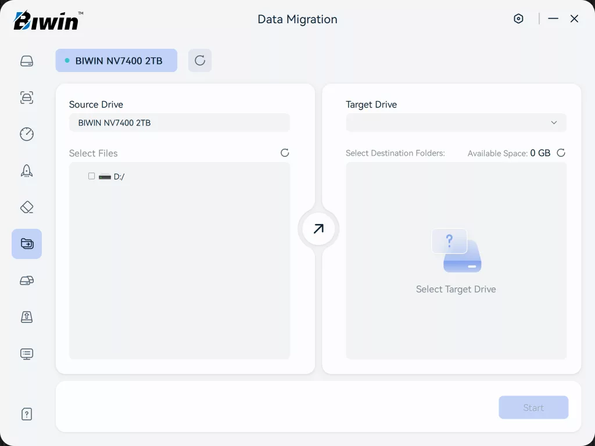Click the Select Target Drive placeholder image
The width and height of the screenshot is (595, 446).
click(457, 250)
